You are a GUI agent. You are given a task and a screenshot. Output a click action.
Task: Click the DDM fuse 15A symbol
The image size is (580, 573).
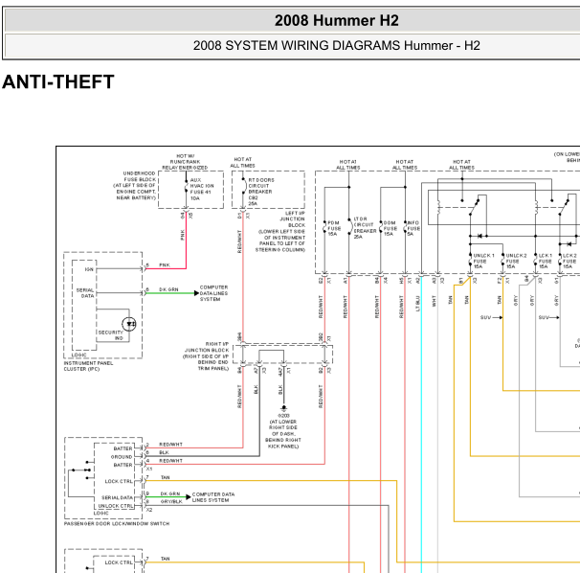point(381,227)
